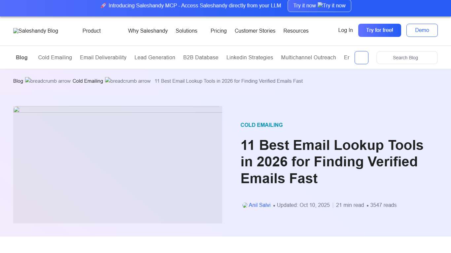Switch to the Cold Emailing category tab
The width and height of the screenshot is (451, 253).
[x=55, y=57]
